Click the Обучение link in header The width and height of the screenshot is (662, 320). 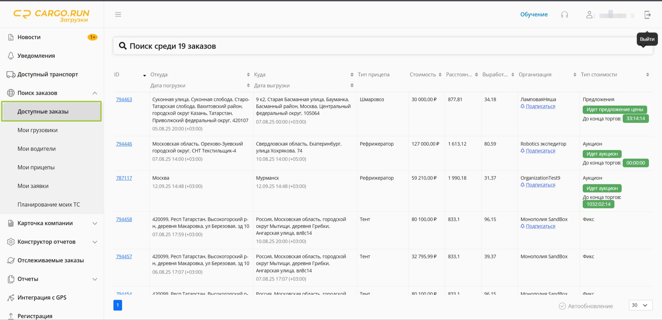(534, 14)
